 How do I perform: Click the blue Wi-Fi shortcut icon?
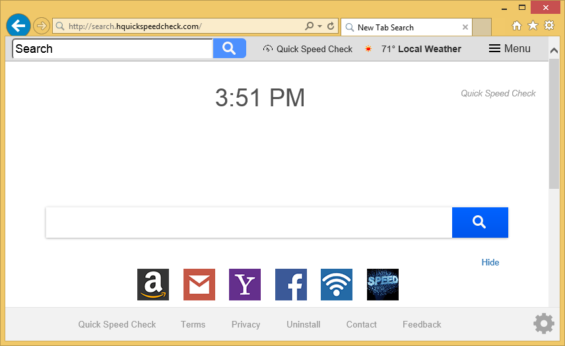click(x=337, y=285)
